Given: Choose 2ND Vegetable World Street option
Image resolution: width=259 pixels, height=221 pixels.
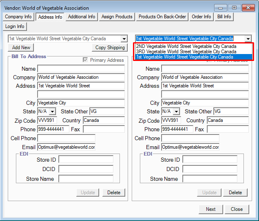Looking at the screenshot, I should pyautogui.click(x=186, y=46).
